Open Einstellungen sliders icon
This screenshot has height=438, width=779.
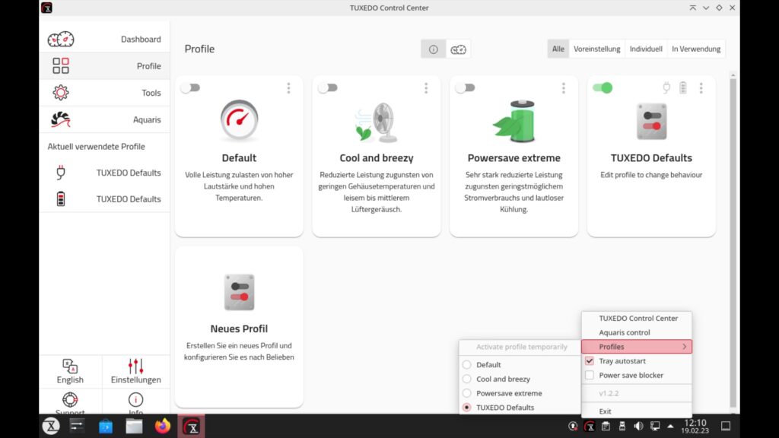tap(135, 367)
